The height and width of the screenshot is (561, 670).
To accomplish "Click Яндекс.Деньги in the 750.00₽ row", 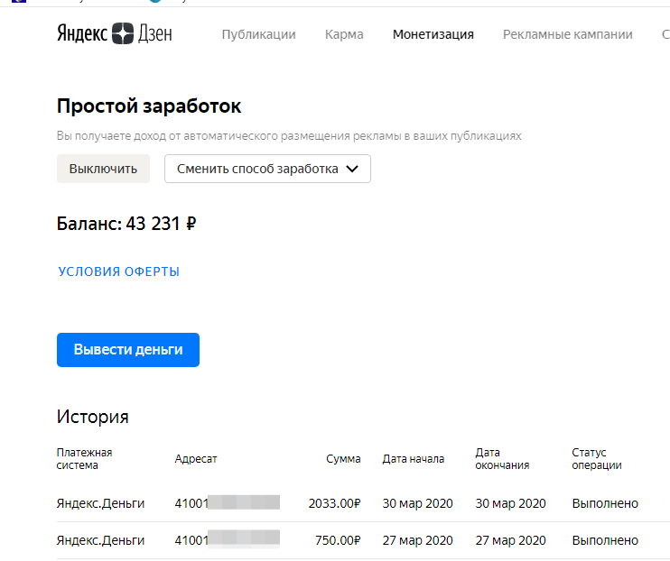I will [100, 541].
